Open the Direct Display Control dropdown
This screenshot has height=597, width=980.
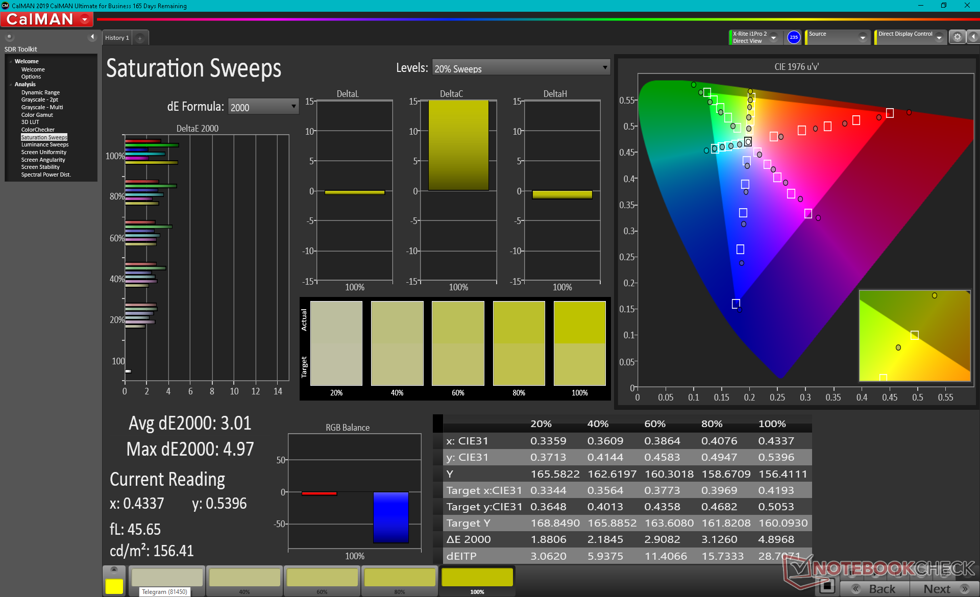point(939,37)
